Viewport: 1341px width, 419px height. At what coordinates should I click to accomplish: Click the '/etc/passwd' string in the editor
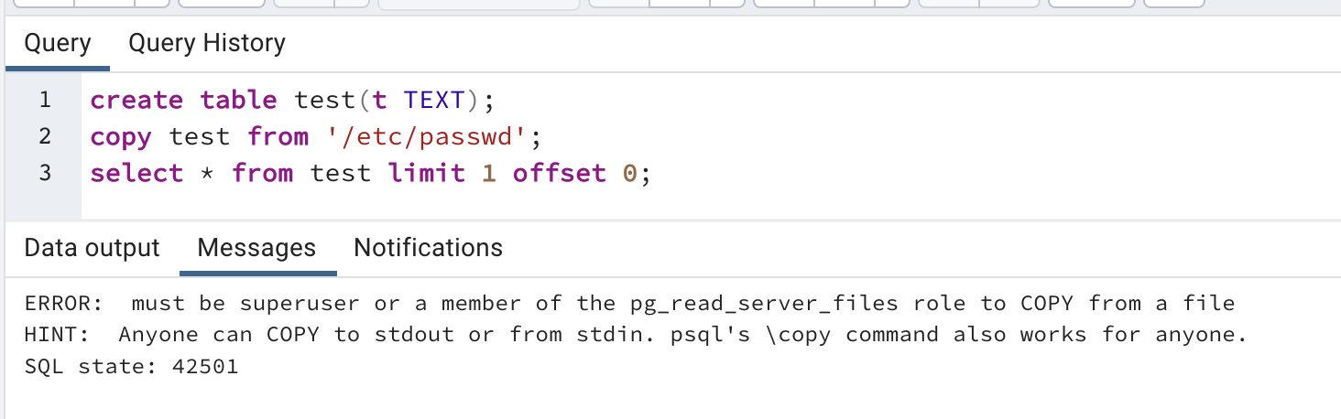[427, 137]
